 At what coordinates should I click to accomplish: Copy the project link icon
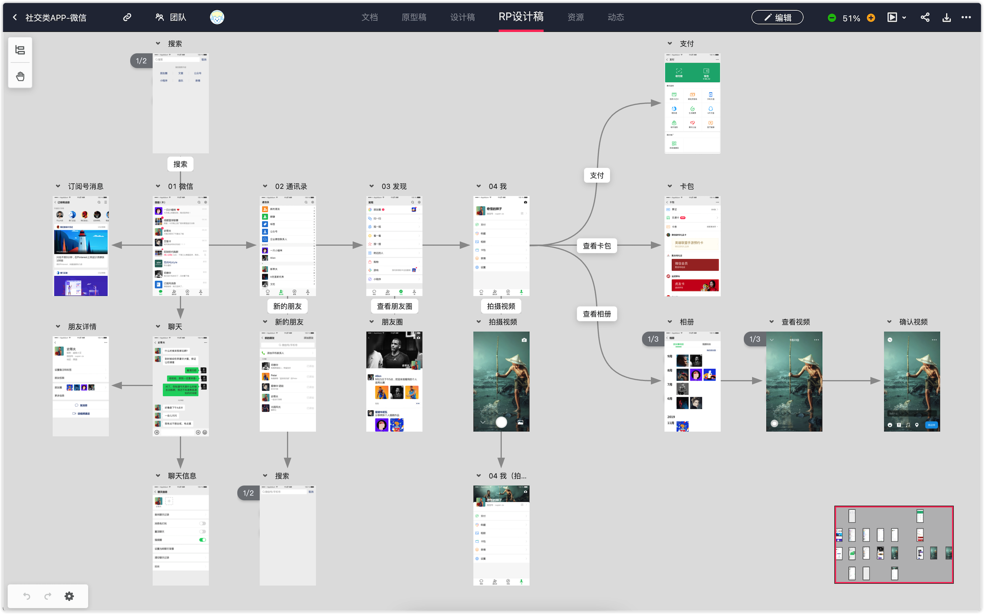click(x=127, y=17)
